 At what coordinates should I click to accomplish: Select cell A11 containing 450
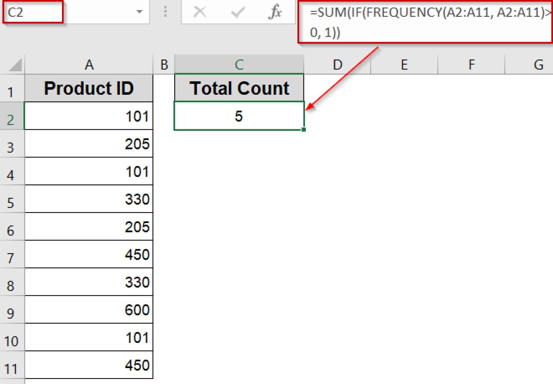pos(89,365)
